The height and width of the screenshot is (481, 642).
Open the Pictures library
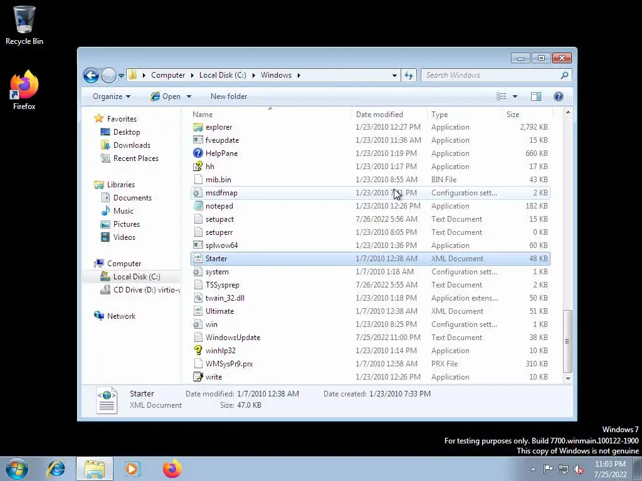[x=126, y=224]
